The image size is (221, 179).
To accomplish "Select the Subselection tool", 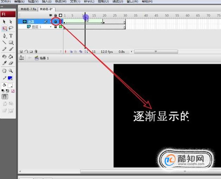I will click(11, 21).
